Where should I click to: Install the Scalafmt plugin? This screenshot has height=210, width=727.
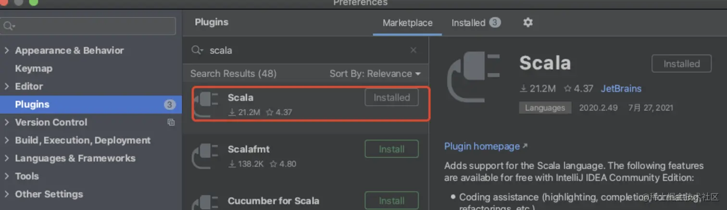point(391,149)
